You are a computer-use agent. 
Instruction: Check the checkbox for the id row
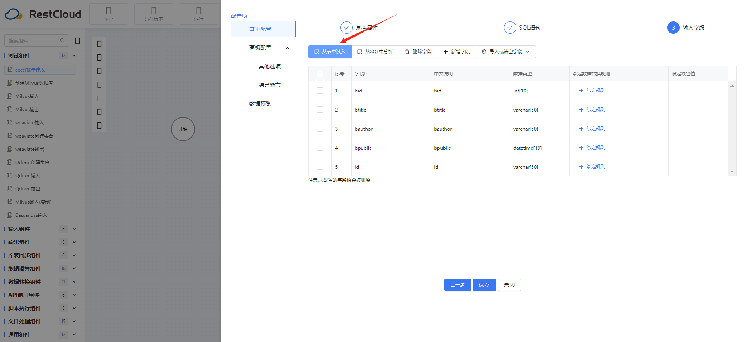(x=320, y=167)
